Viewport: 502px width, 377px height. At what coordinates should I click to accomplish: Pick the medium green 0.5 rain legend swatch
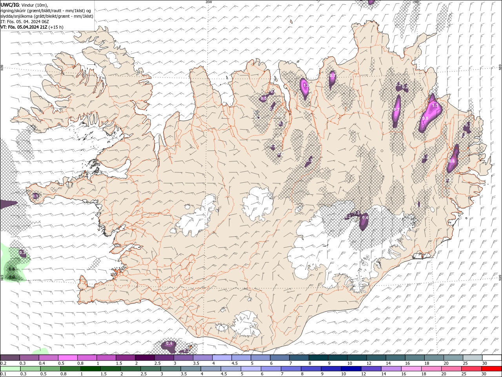[50, 369]
